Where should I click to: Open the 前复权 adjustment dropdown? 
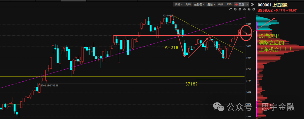coord(199,4)
